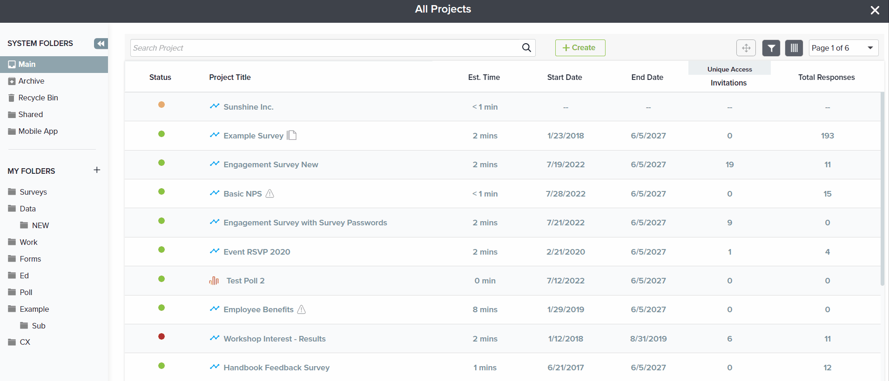889x381 pixels.
Task: Open the Recycle Bin folder
Action: [38, 98]
